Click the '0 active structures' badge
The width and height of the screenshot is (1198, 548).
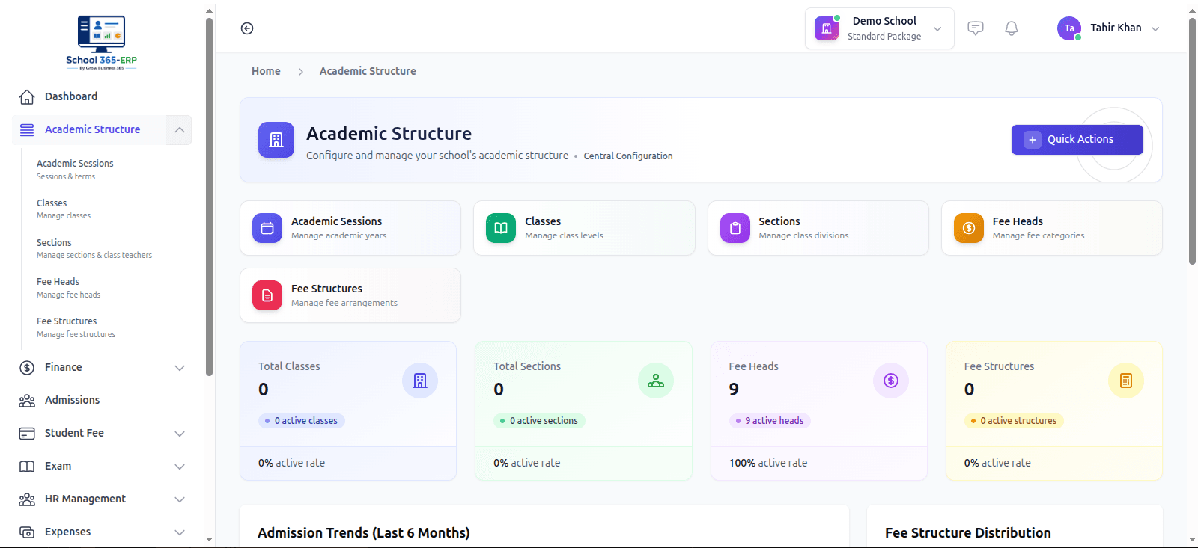pyautogui.click(x=1014, y=421)
